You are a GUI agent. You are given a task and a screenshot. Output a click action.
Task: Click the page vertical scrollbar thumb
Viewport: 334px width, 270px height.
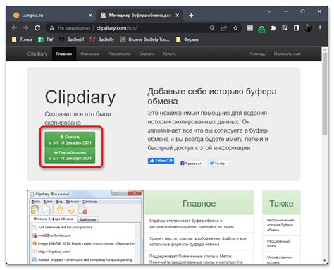(x=325, y=94)
